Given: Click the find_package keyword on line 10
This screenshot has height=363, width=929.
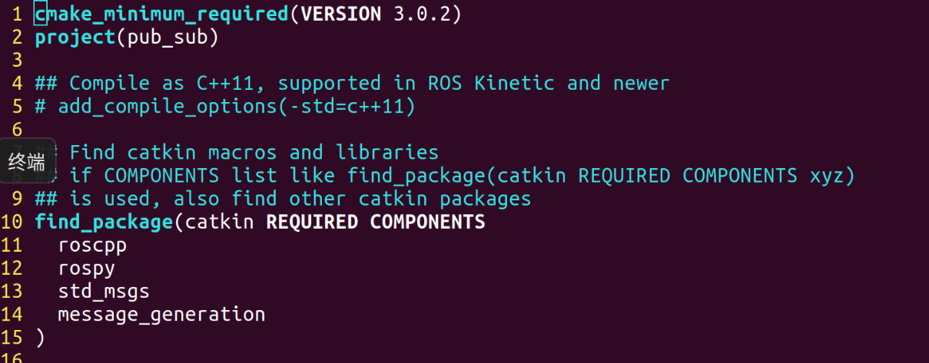Looking at the screenshot, I should click(104, 222).
